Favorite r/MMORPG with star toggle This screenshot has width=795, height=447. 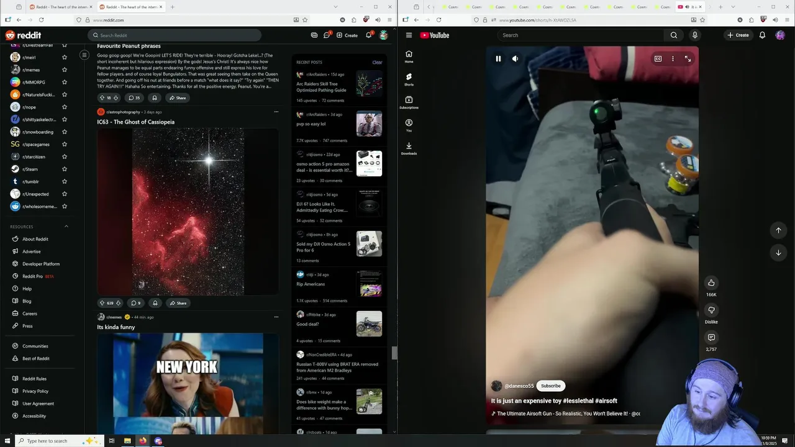tap(64, 82)
